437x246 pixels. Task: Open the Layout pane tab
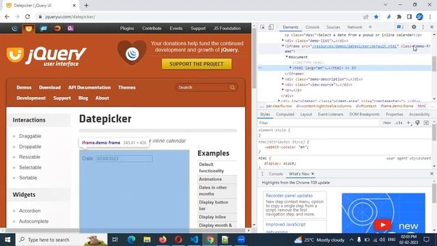coord(306,114)
